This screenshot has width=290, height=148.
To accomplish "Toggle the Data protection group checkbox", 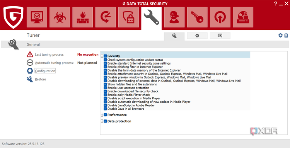I will [105, 121].
